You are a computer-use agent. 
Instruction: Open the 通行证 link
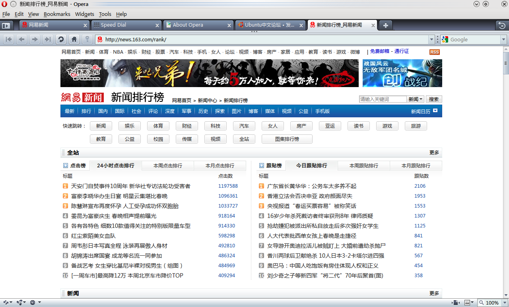402,51
